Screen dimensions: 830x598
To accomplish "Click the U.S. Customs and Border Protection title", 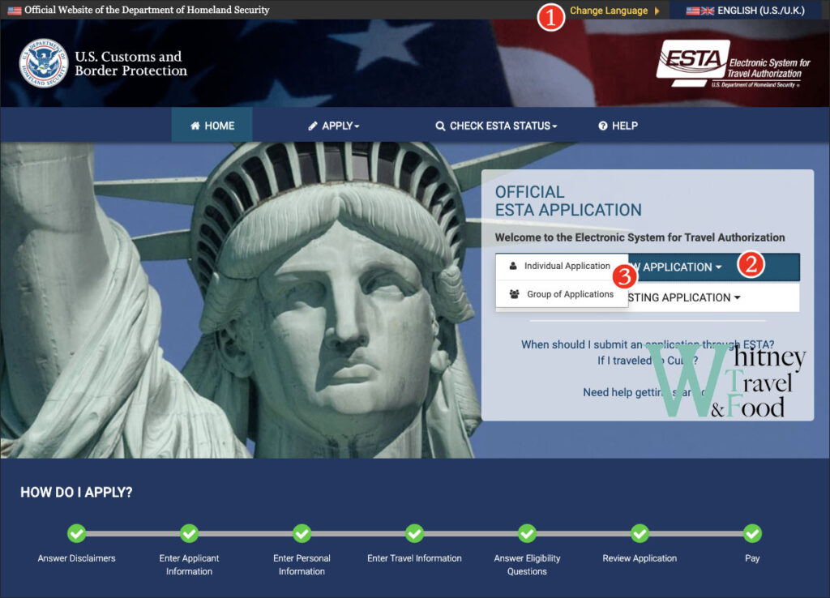I will [x=130, y=63].
